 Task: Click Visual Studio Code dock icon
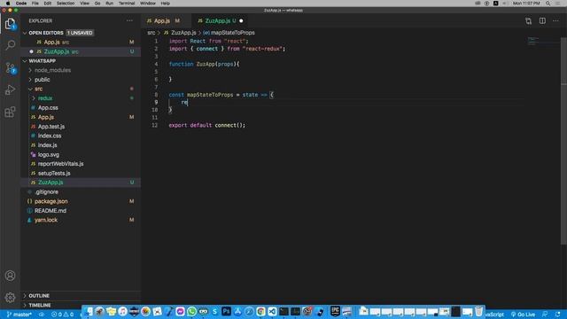[272, 311]
